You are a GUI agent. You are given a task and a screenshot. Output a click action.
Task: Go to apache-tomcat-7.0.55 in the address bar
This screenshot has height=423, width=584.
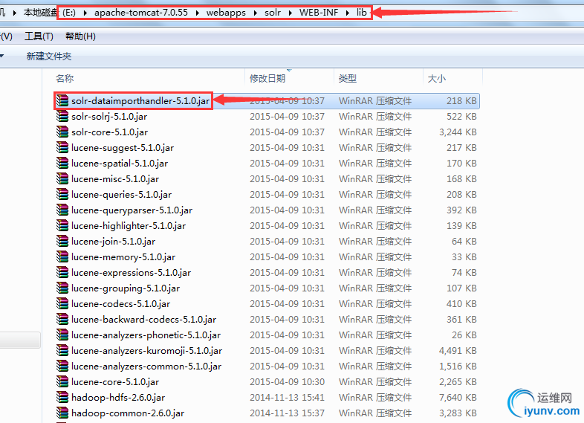tap(141, 13)
